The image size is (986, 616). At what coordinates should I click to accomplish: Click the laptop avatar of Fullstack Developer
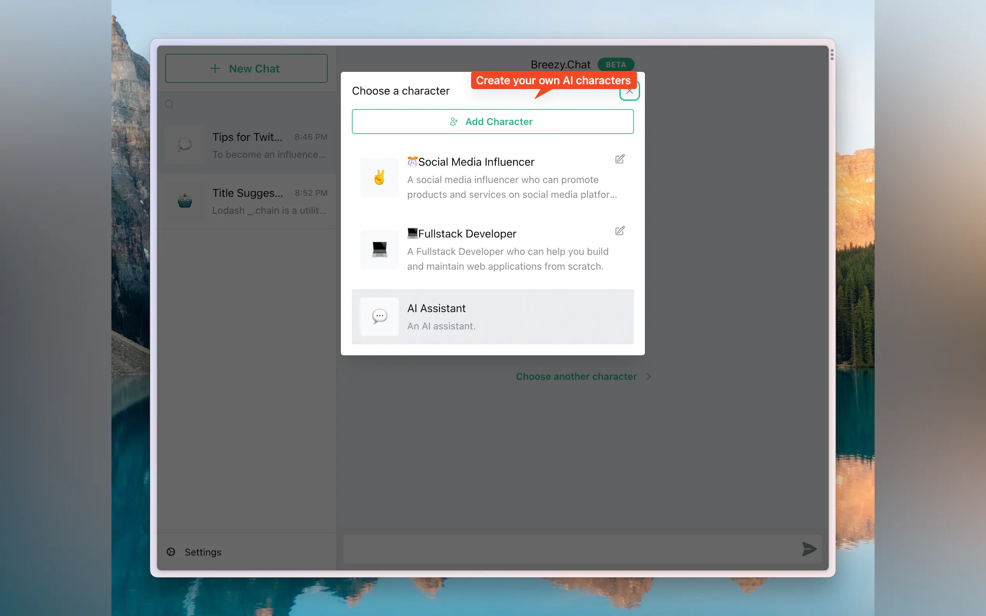click(x=379, y=249)
